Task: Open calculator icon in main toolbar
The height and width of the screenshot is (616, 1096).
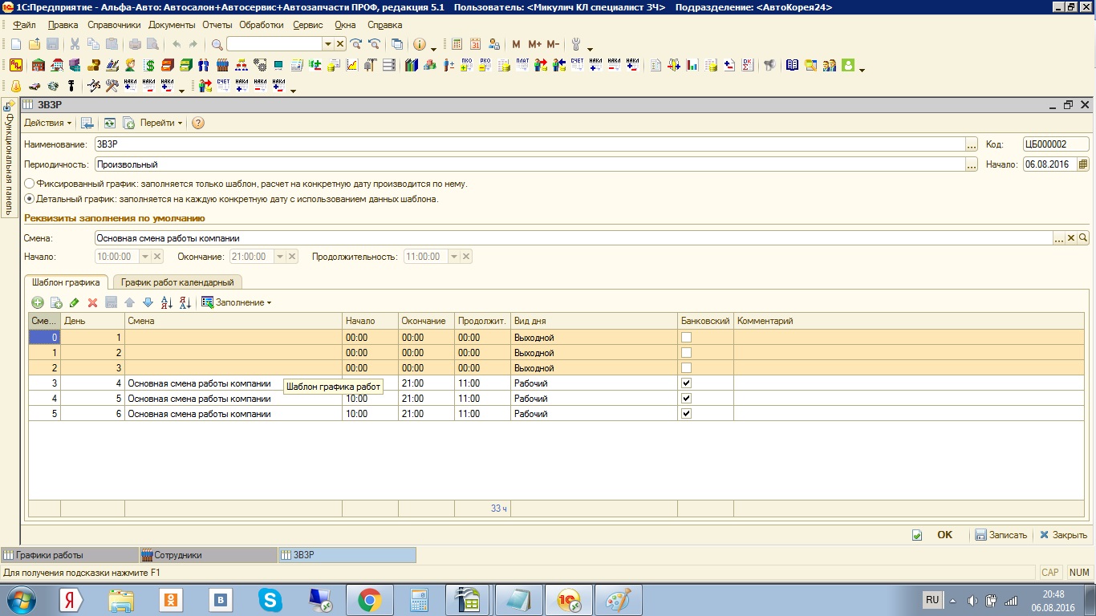Action: point(457,44)
